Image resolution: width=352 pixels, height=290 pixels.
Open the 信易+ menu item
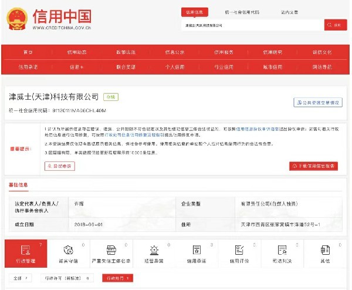click(x=76, y=67)
